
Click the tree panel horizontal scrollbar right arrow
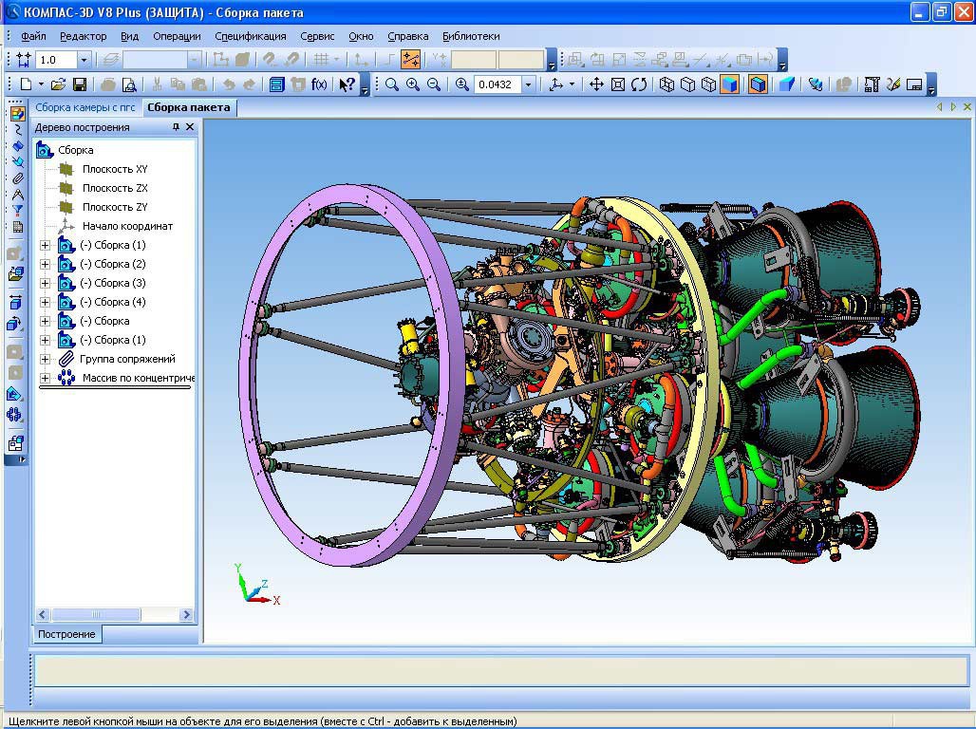pyautogui.click(x=186, y=615)
